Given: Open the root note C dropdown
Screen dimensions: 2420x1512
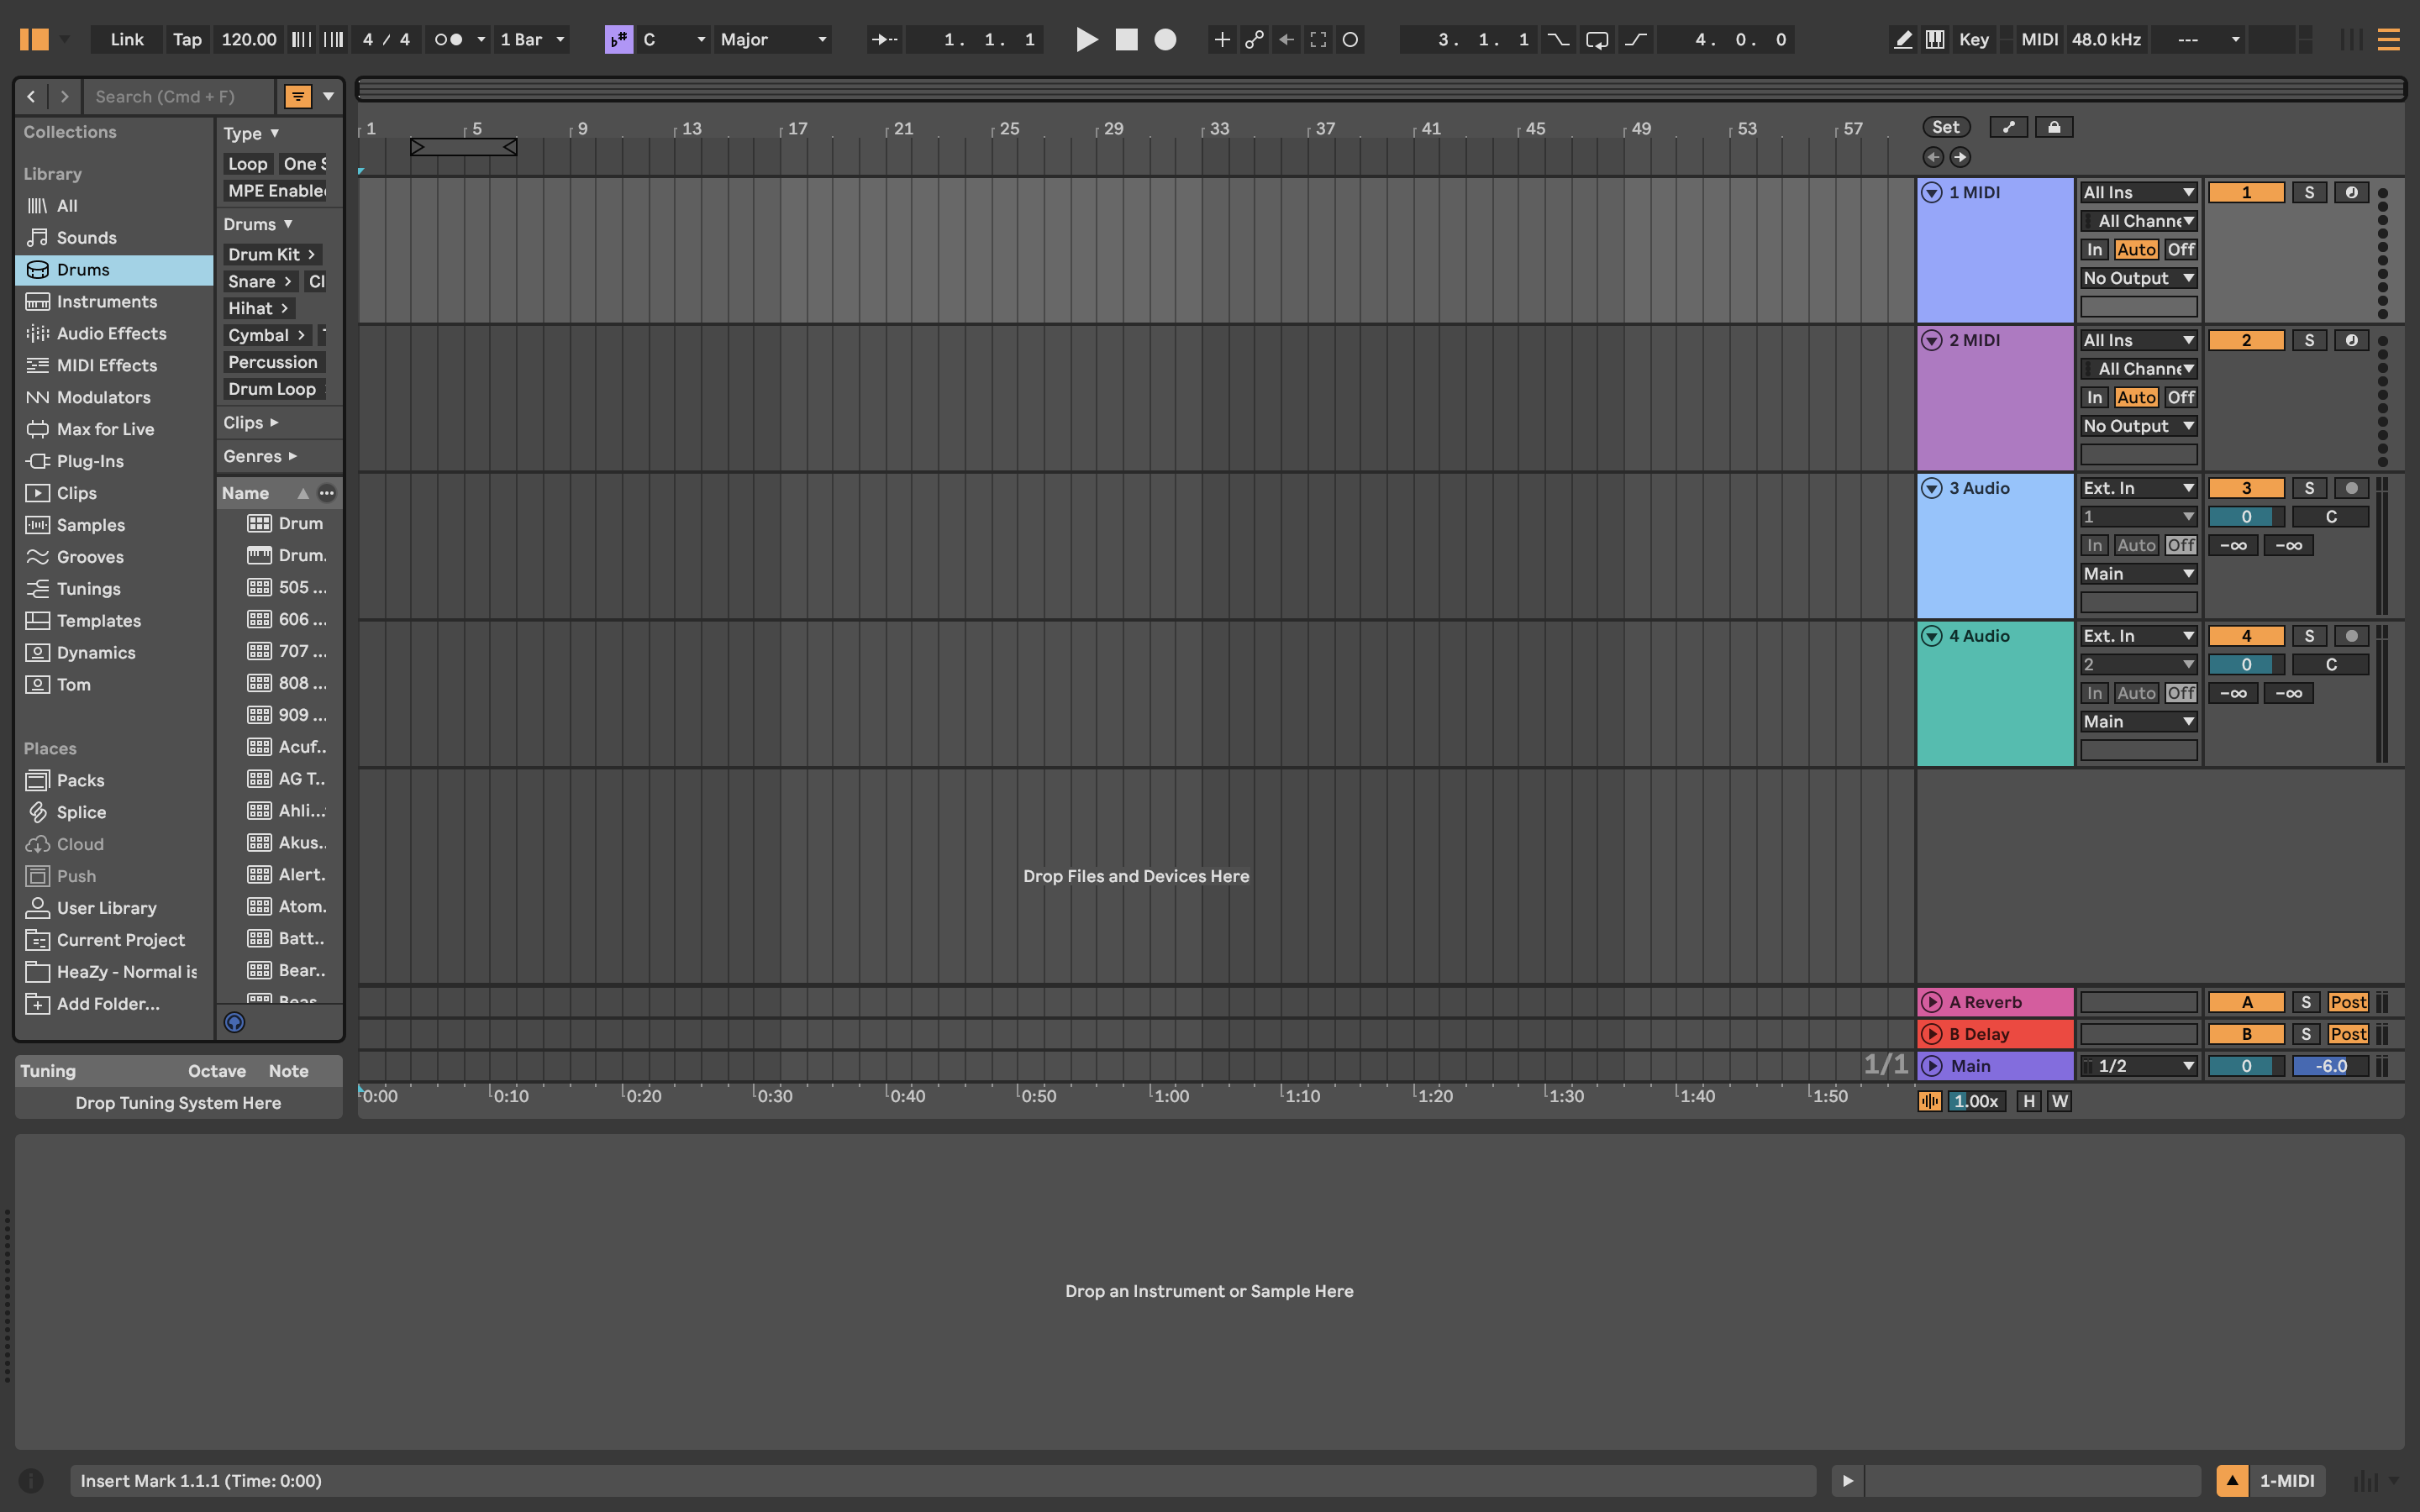Looking at the screenshot, I should click(674, 39).
